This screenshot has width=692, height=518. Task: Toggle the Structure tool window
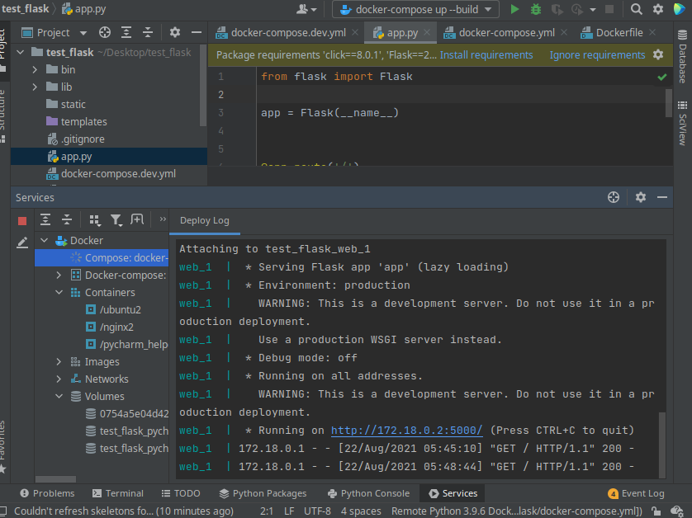tap(2, 116)
